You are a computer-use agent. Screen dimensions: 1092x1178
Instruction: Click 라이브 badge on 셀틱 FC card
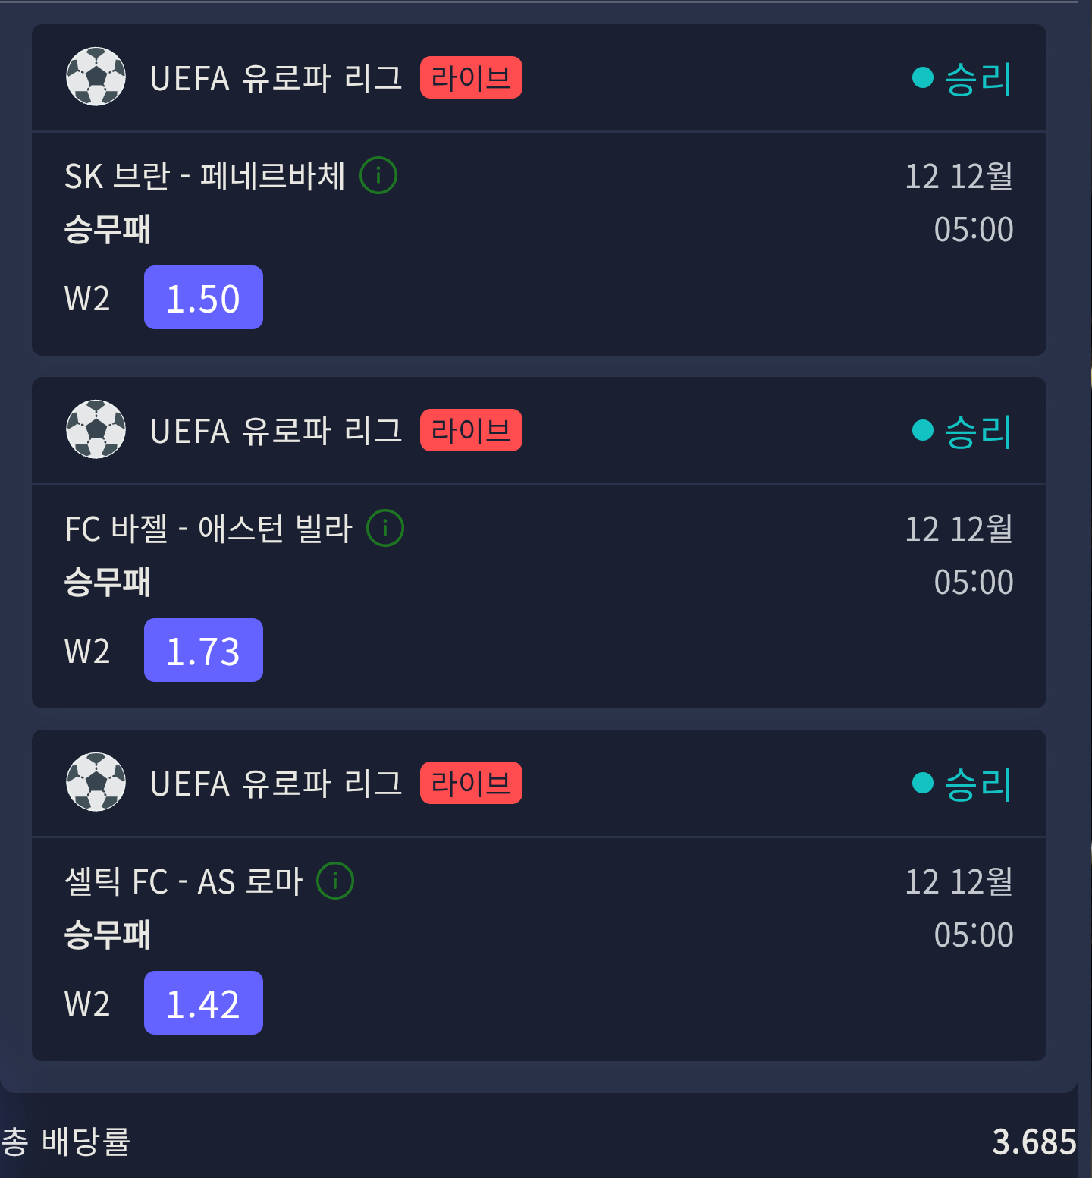point(471,783)
